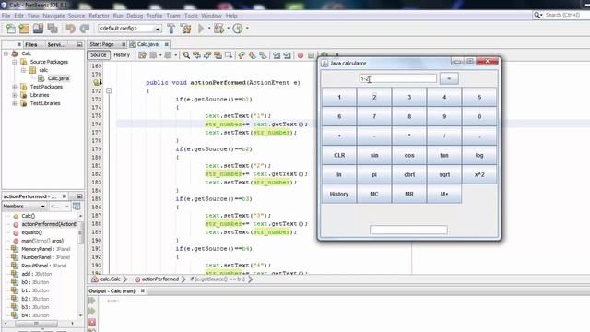
Task: Click Clean and Build Project icon
Action: tap(185, 29)
